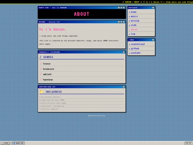This screenshot has height=145, width=193.
Task: Click the folder icon beside INFLUENCES heading
Action: tap(41, 92)
